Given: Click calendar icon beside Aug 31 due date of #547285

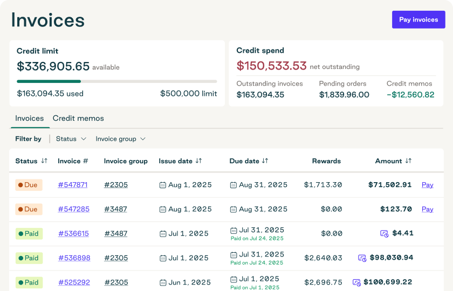Looking at the screenshot, I should coord(233,209).
